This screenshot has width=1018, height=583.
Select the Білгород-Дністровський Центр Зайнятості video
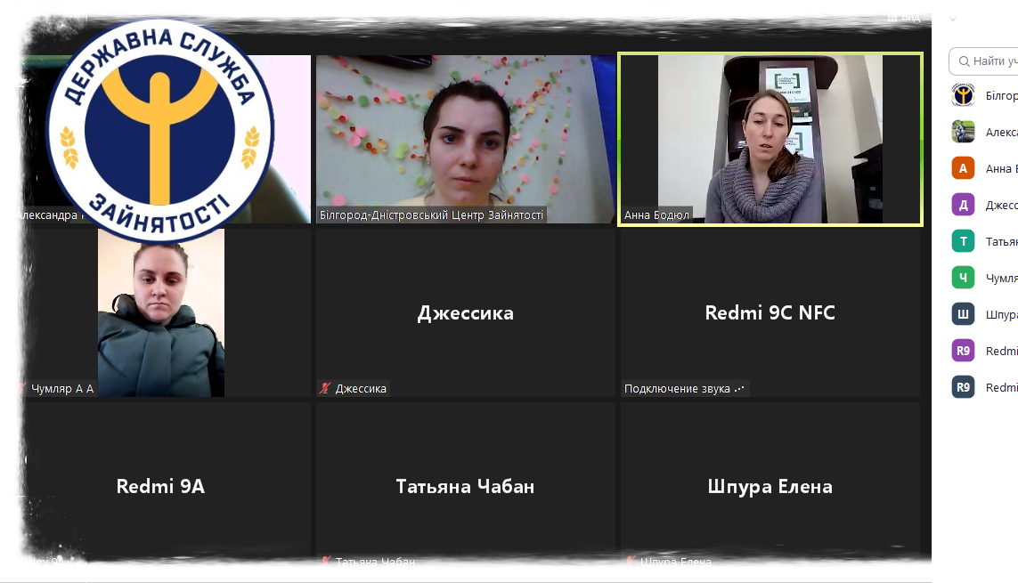pos(465,139)
